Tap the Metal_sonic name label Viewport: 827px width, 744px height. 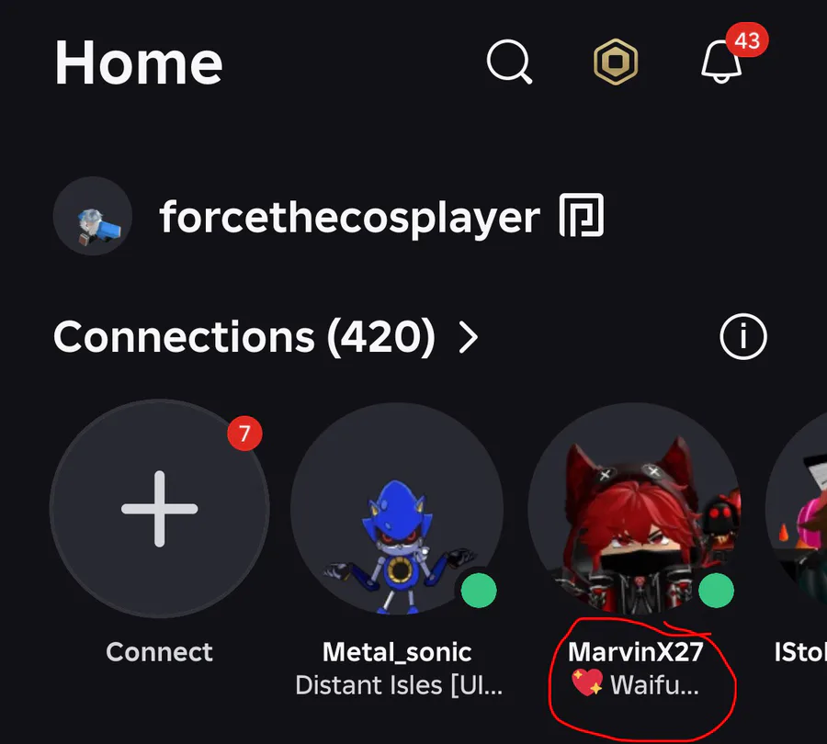click(397, 653)
